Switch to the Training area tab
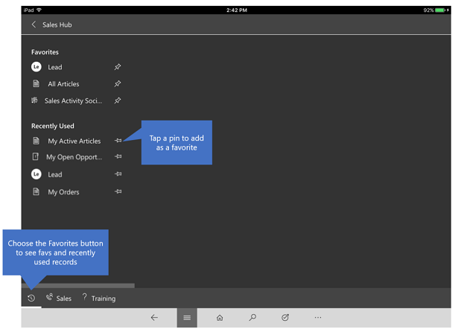The height and width of the screenshot is (335, 458). 98,299
